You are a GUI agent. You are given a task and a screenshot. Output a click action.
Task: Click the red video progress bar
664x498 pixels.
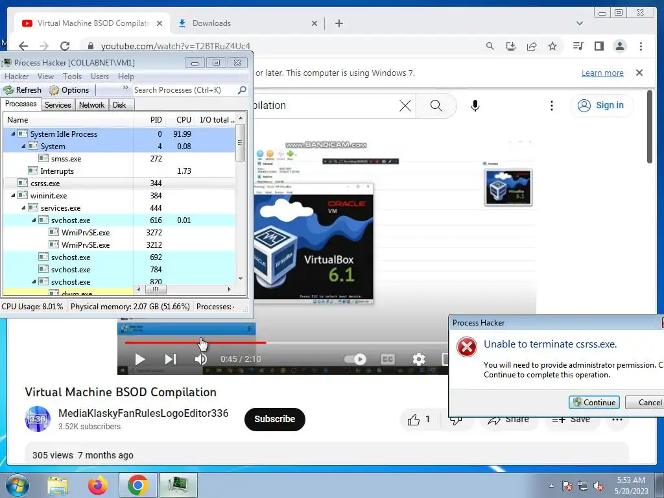tap(195, 342)
